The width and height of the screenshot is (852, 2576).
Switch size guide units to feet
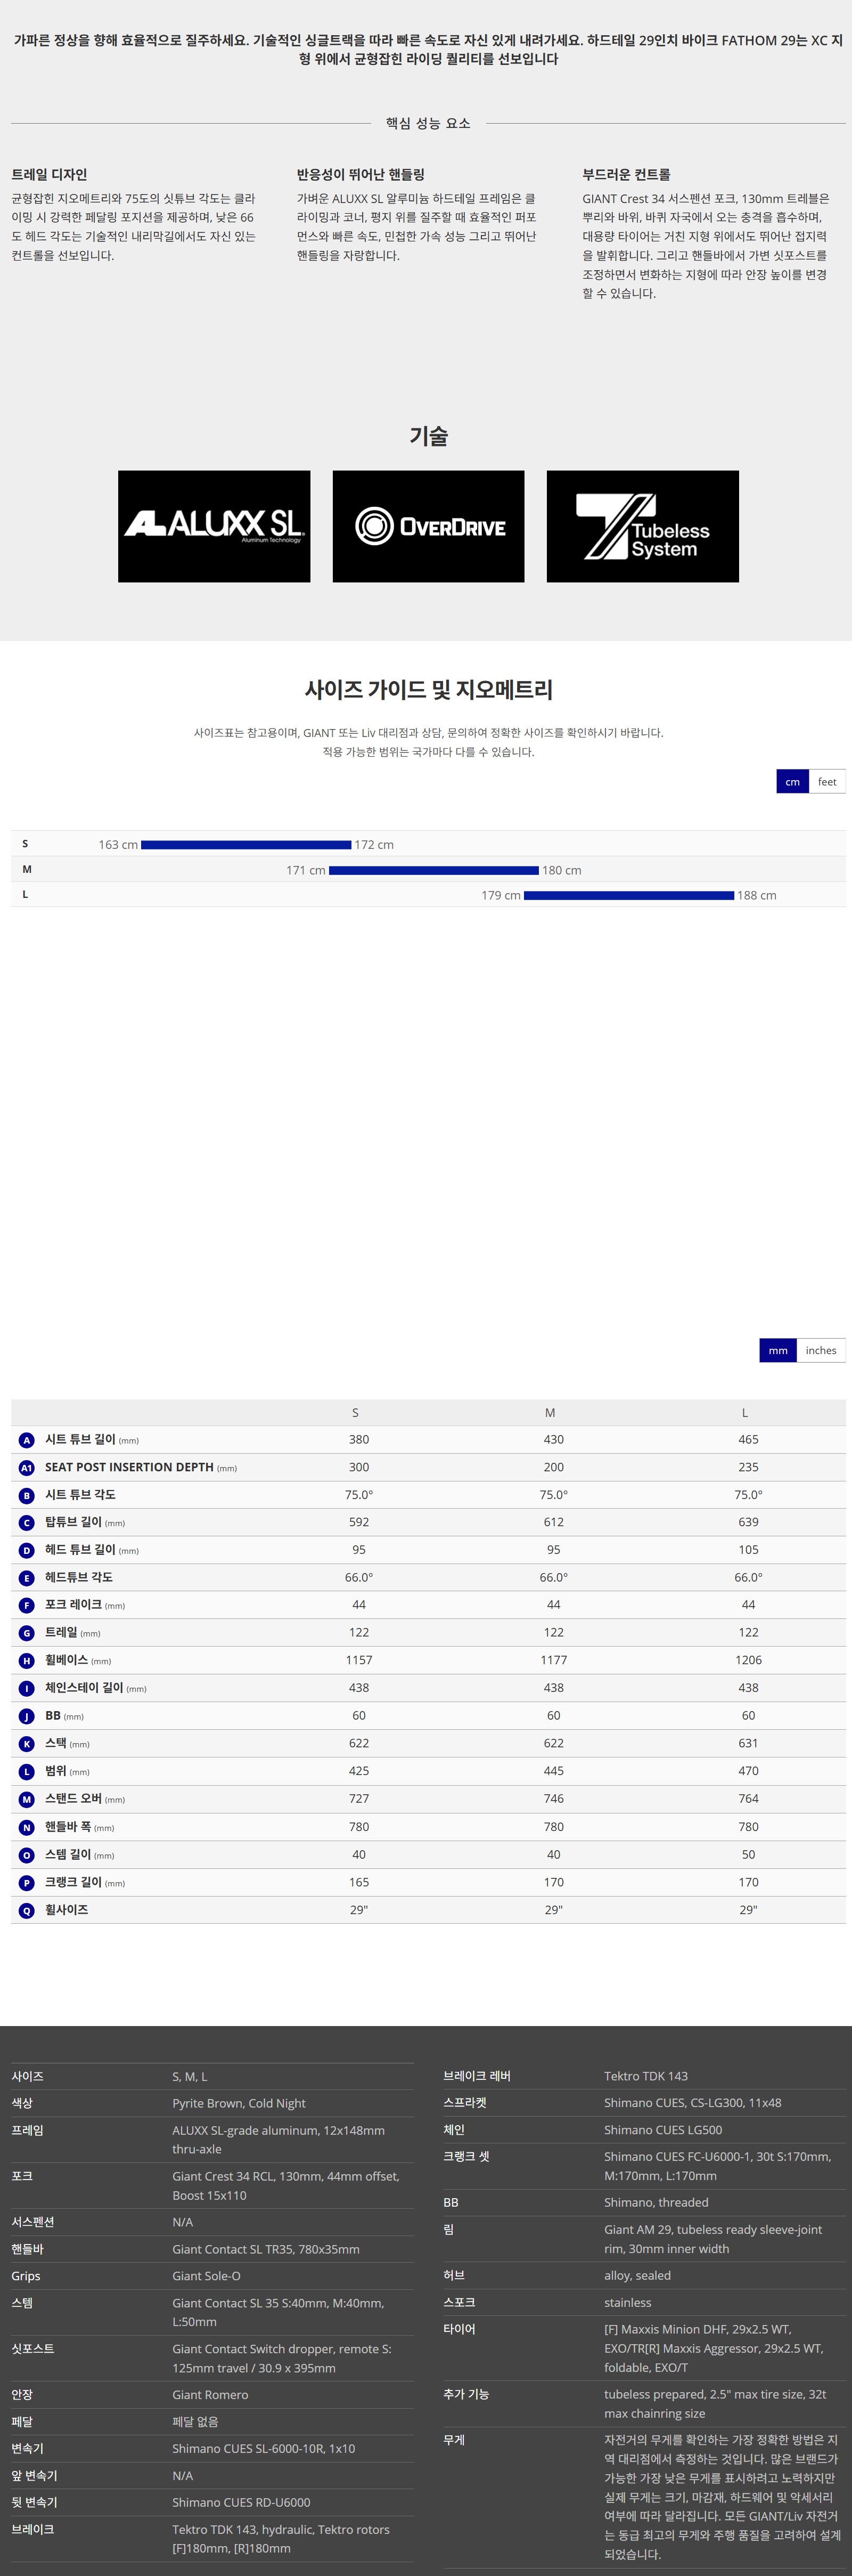pyautogui.click(x=826, y=782)
